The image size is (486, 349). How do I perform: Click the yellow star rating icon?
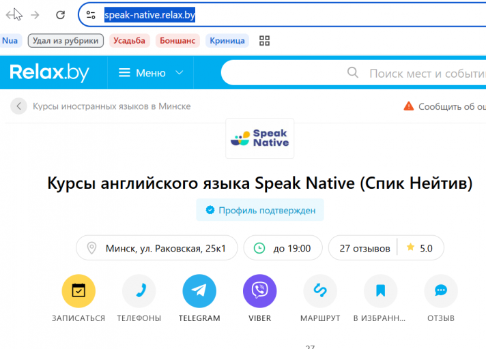point(410,247)
